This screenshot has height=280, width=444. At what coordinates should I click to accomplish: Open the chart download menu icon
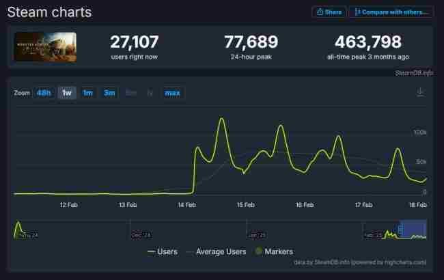click(x=421, y=92)
